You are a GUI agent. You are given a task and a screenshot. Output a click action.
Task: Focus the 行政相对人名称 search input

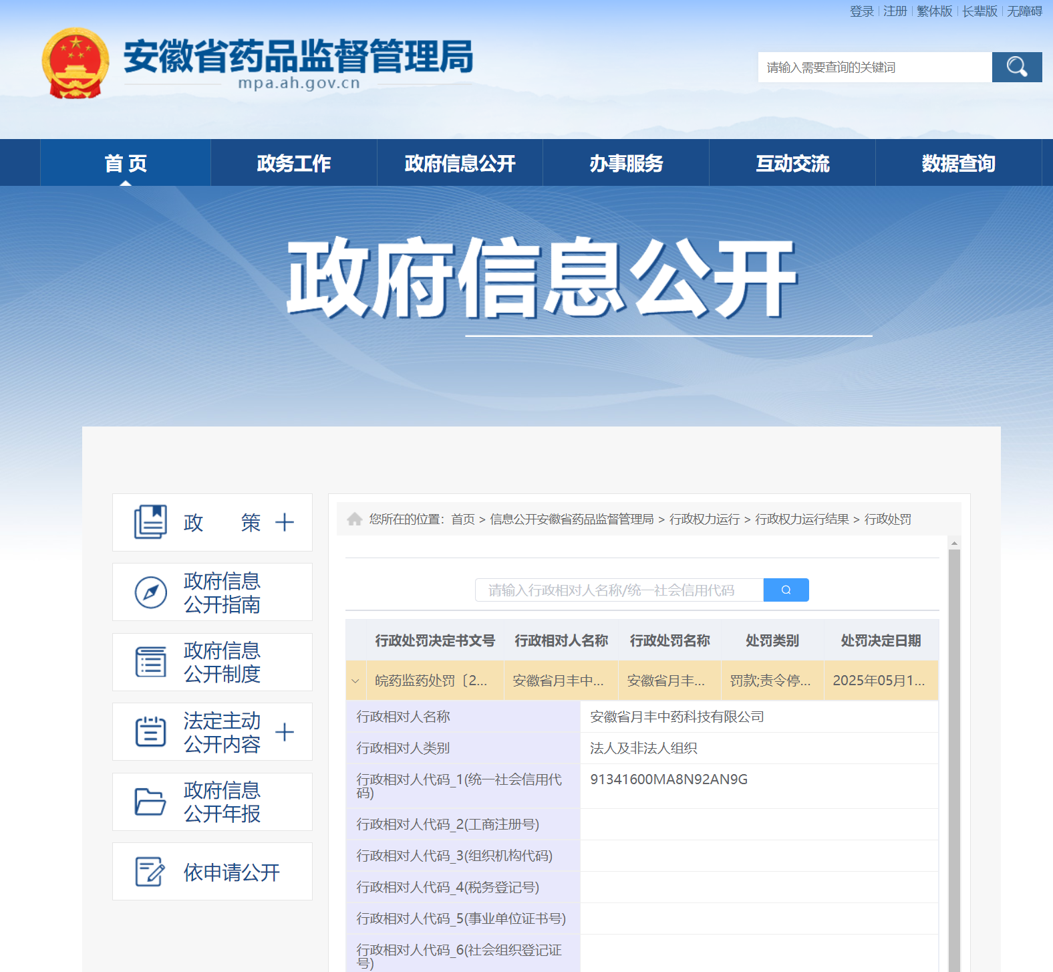click(619, 590)
